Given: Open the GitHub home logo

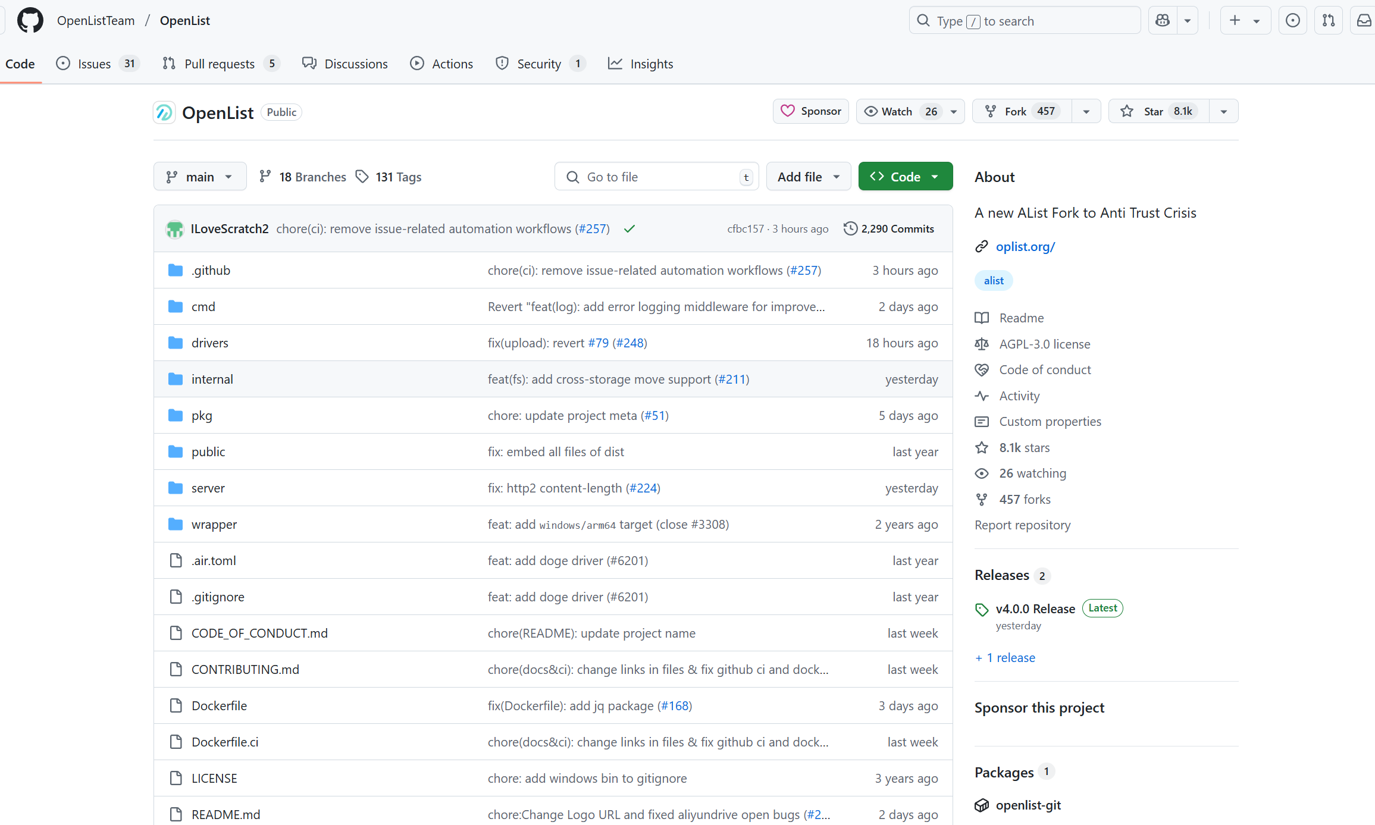Looking at the screenshot, I should click(x=30, y=21).
